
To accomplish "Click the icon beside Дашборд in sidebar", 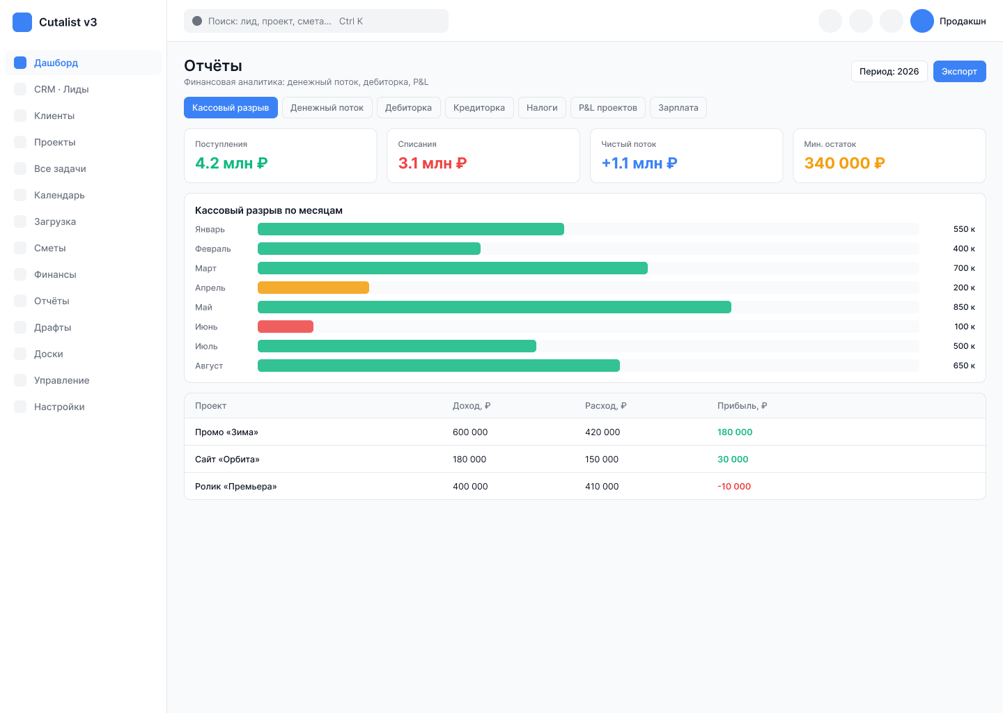I will point(20,63).
